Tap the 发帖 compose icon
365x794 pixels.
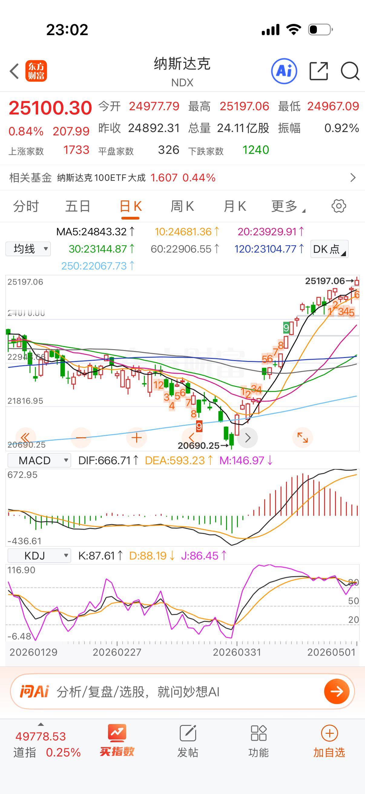[x=188, y=733]
